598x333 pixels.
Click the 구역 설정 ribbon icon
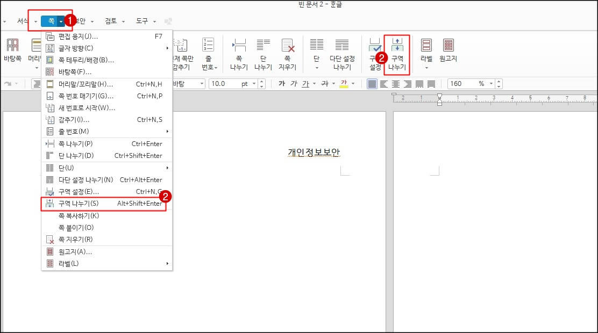pyautogui.click(x=375, y=54)
